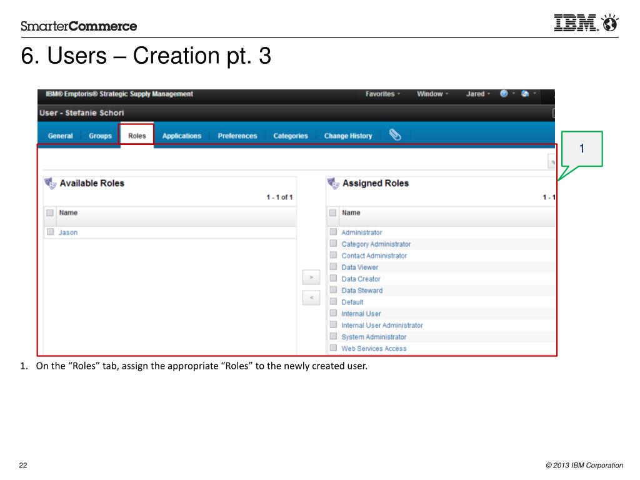
Task: Click the IBM Emptoris Strategic Supply Management title
Action: pos(119,94)
